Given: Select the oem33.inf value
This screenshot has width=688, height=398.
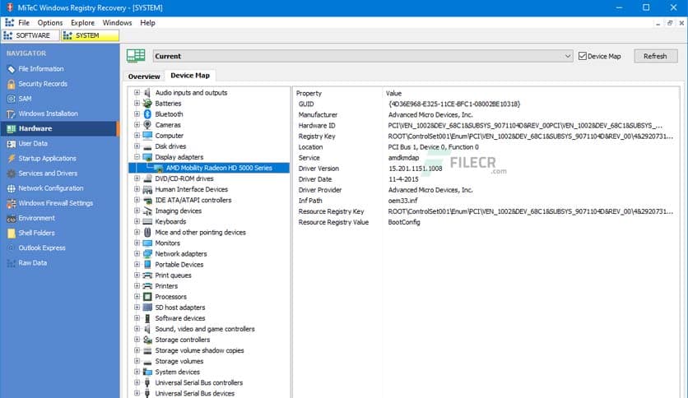Looking at the screenshot, I should point(402,201).
